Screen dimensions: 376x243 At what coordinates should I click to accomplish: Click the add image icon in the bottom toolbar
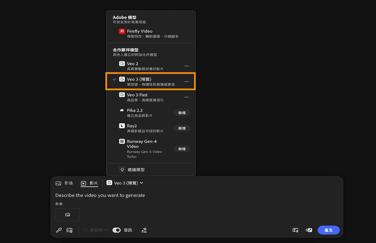(70, 230)
